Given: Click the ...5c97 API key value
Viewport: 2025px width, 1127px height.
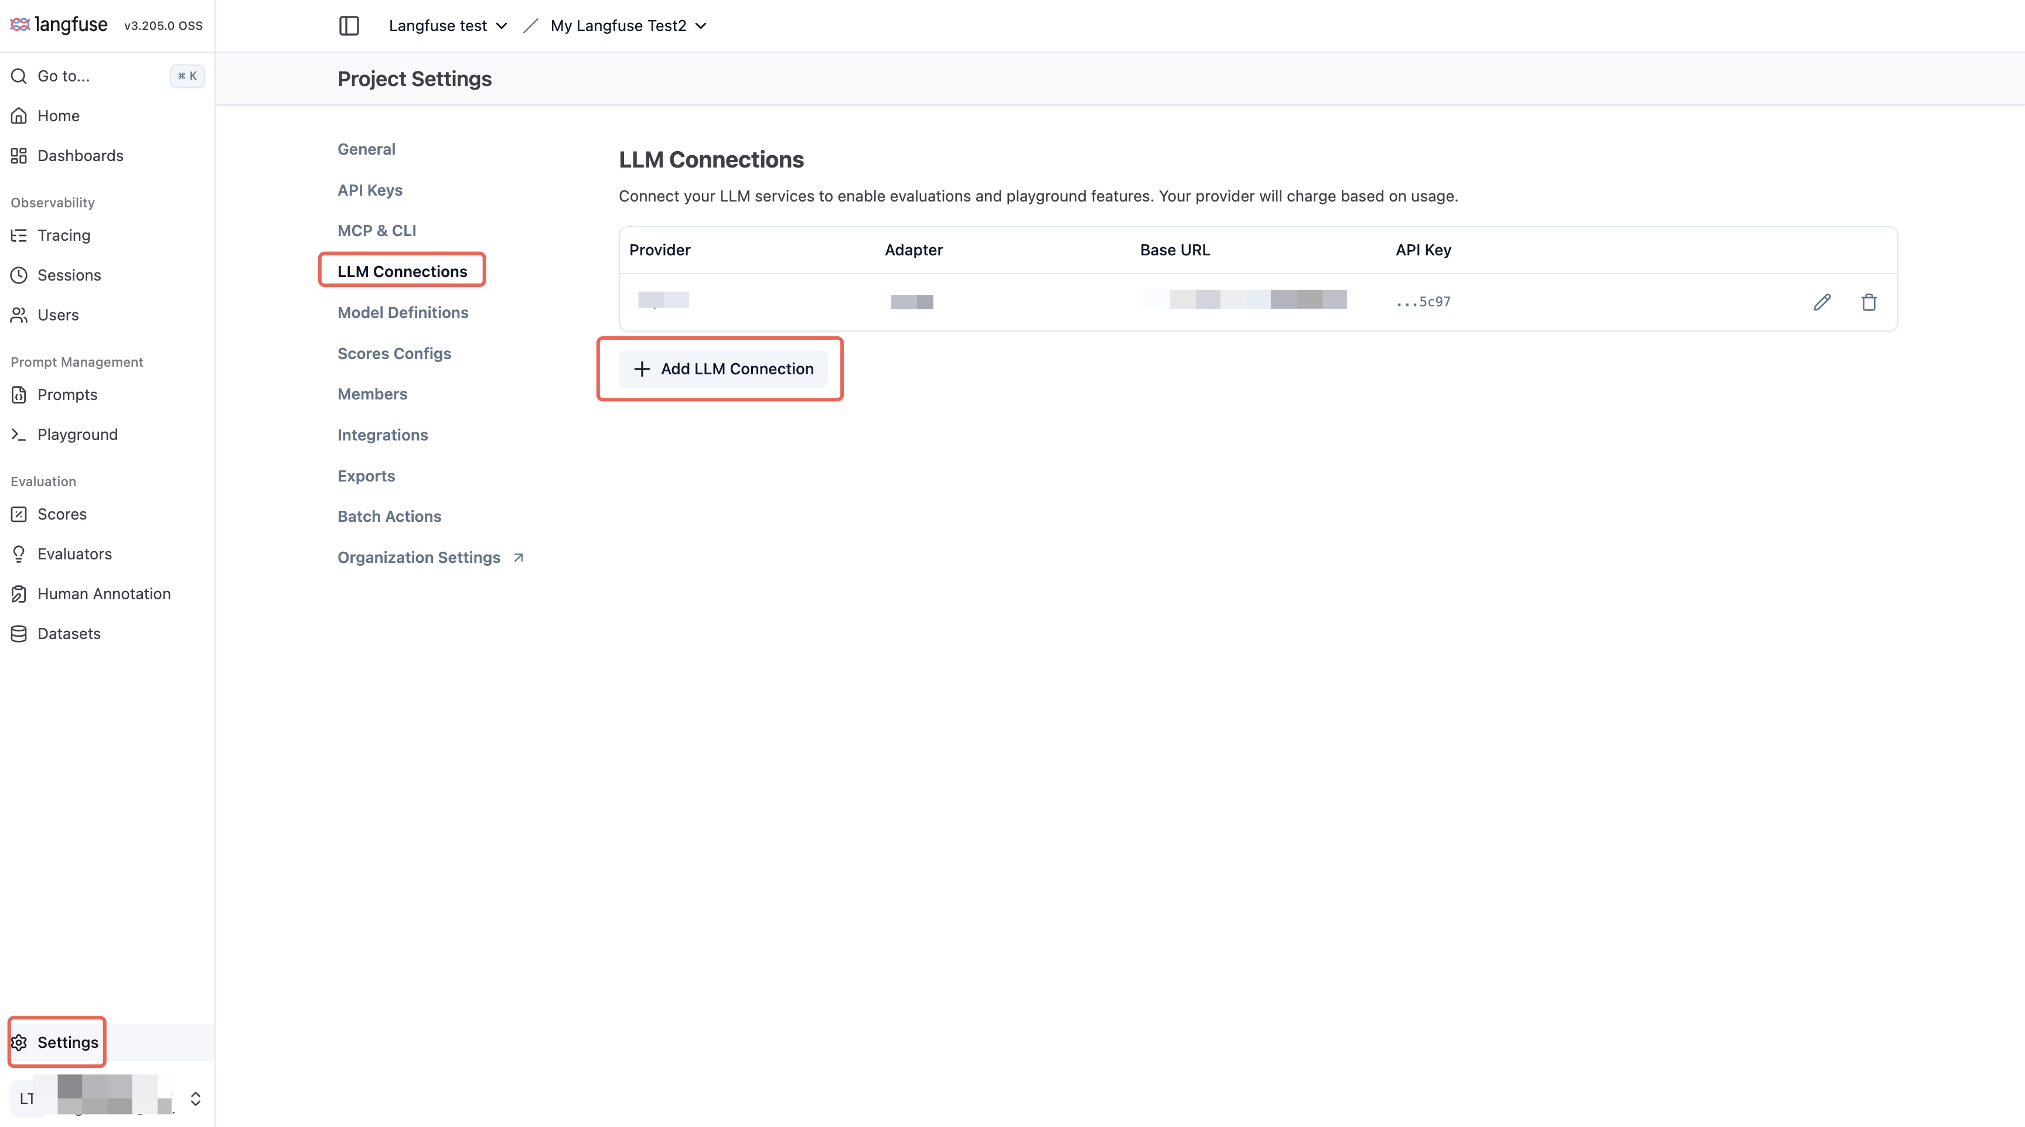Looking at the screenshot, I should 1423,302.
